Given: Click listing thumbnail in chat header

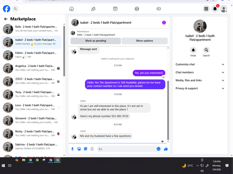Looking at the screenshot, I should [x=75, y=23].
